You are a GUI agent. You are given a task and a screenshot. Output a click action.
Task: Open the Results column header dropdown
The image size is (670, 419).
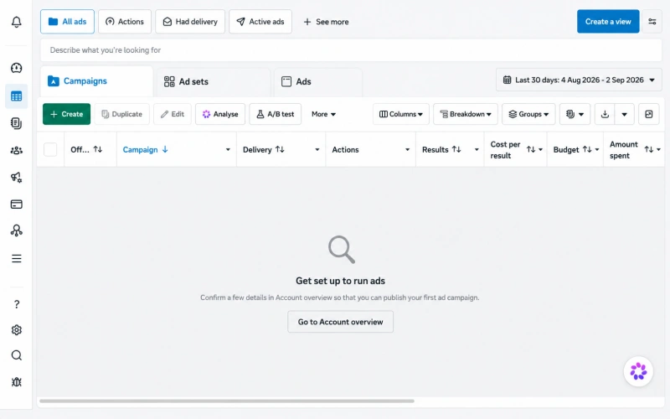click(x=477, y=150)
